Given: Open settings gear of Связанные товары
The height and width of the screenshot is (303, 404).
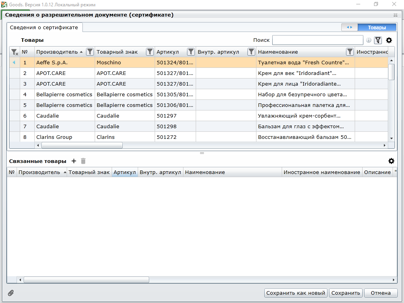Looking at the screenshot, I should 391,161.
